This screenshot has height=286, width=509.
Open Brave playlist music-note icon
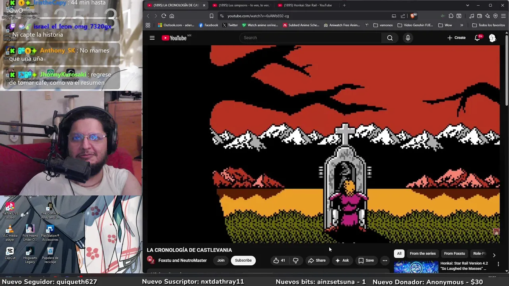[472, 16]
